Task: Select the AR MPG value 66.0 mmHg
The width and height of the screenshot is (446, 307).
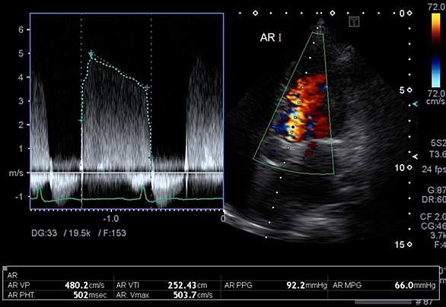Action: click(x=415, y=285)
